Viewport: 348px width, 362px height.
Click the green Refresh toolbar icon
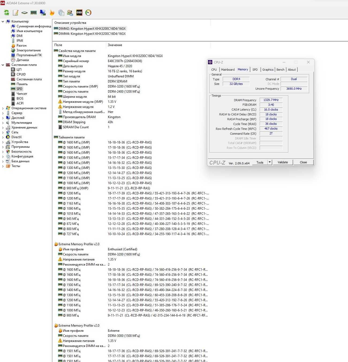[x=6, y=13]
